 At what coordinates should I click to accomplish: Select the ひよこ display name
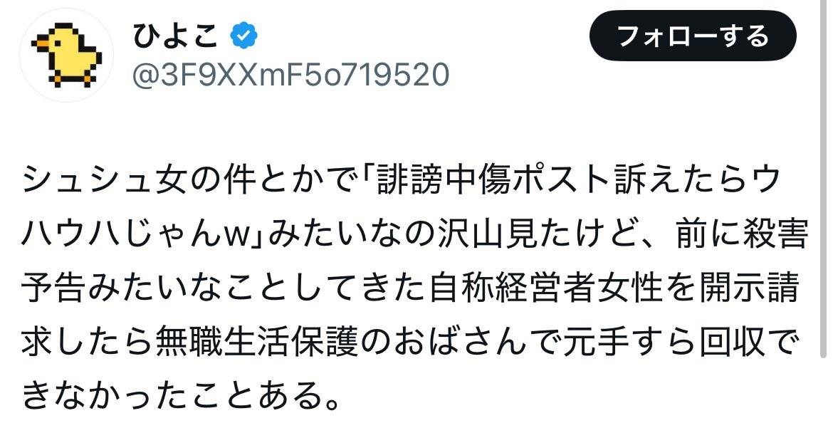click(x=176, y=36)
